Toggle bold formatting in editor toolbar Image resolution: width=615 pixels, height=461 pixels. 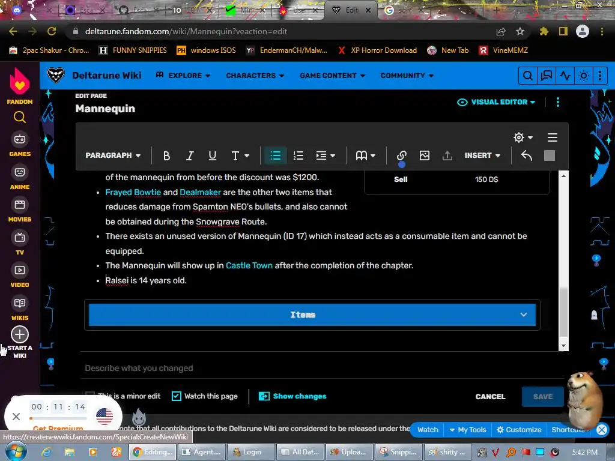click(166, 155)
